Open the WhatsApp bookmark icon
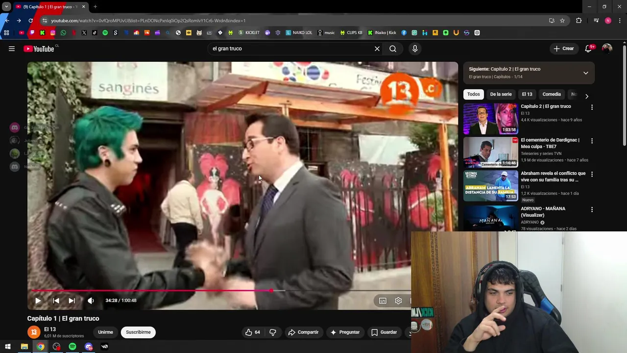 [x=63, y=33]
